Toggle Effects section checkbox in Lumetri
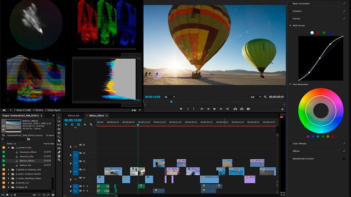Screen dimensions: 351x197 [344, 151]
